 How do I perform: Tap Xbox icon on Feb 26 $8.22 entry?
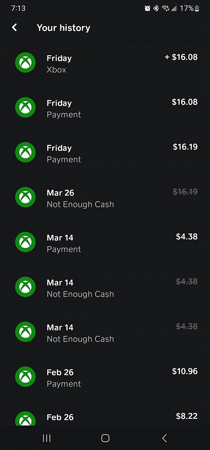(25, 419)
